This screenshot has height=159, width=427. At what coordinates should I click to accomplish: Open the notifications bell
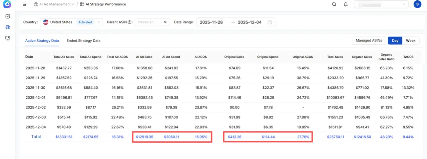click(x=346, y=4)
